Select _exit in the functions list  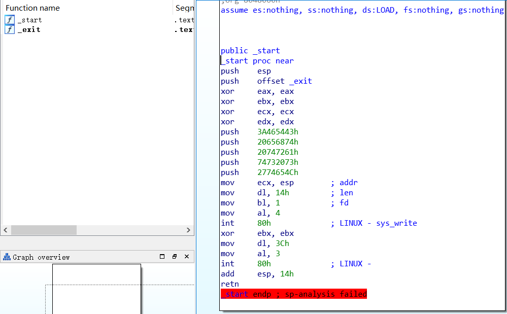pyautogui.click(x=29, y=30)
